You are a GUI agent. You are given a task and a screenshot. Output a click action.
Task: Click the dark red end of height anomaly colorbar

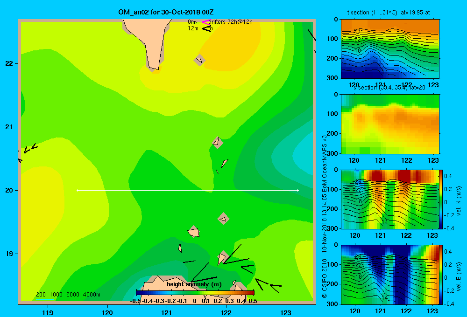[251, 293]
